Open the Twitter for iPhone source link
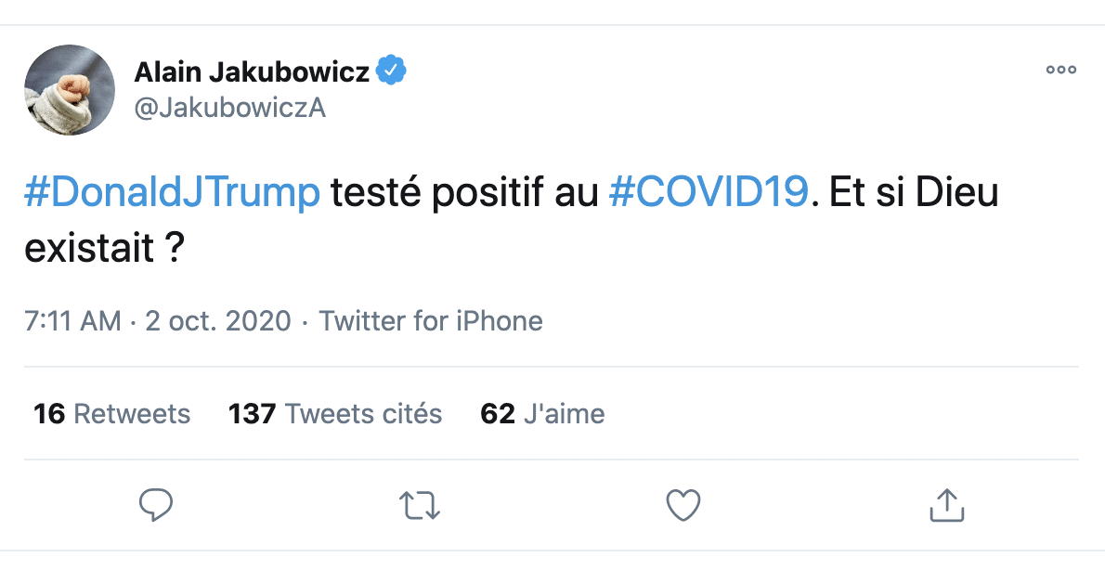Screen dimensions: 1105x570 (x=431, y=321)
